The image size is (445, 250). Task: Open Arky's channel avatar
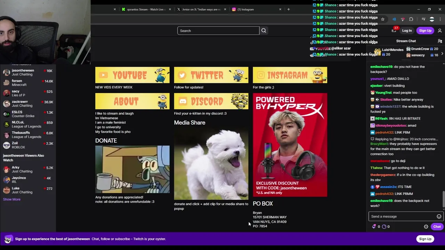pyautogui.click(x=6, y=169)
